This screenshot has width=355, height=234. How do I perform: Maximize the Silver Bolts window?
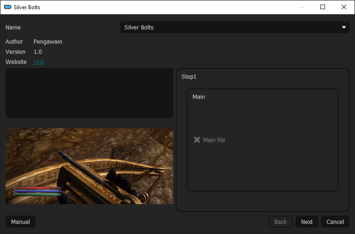(x=323, y=7)
